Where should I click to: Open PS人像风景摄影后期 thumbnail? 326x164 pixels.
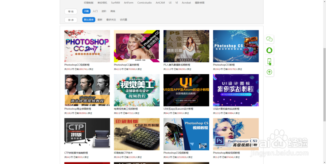click(186, 46)
